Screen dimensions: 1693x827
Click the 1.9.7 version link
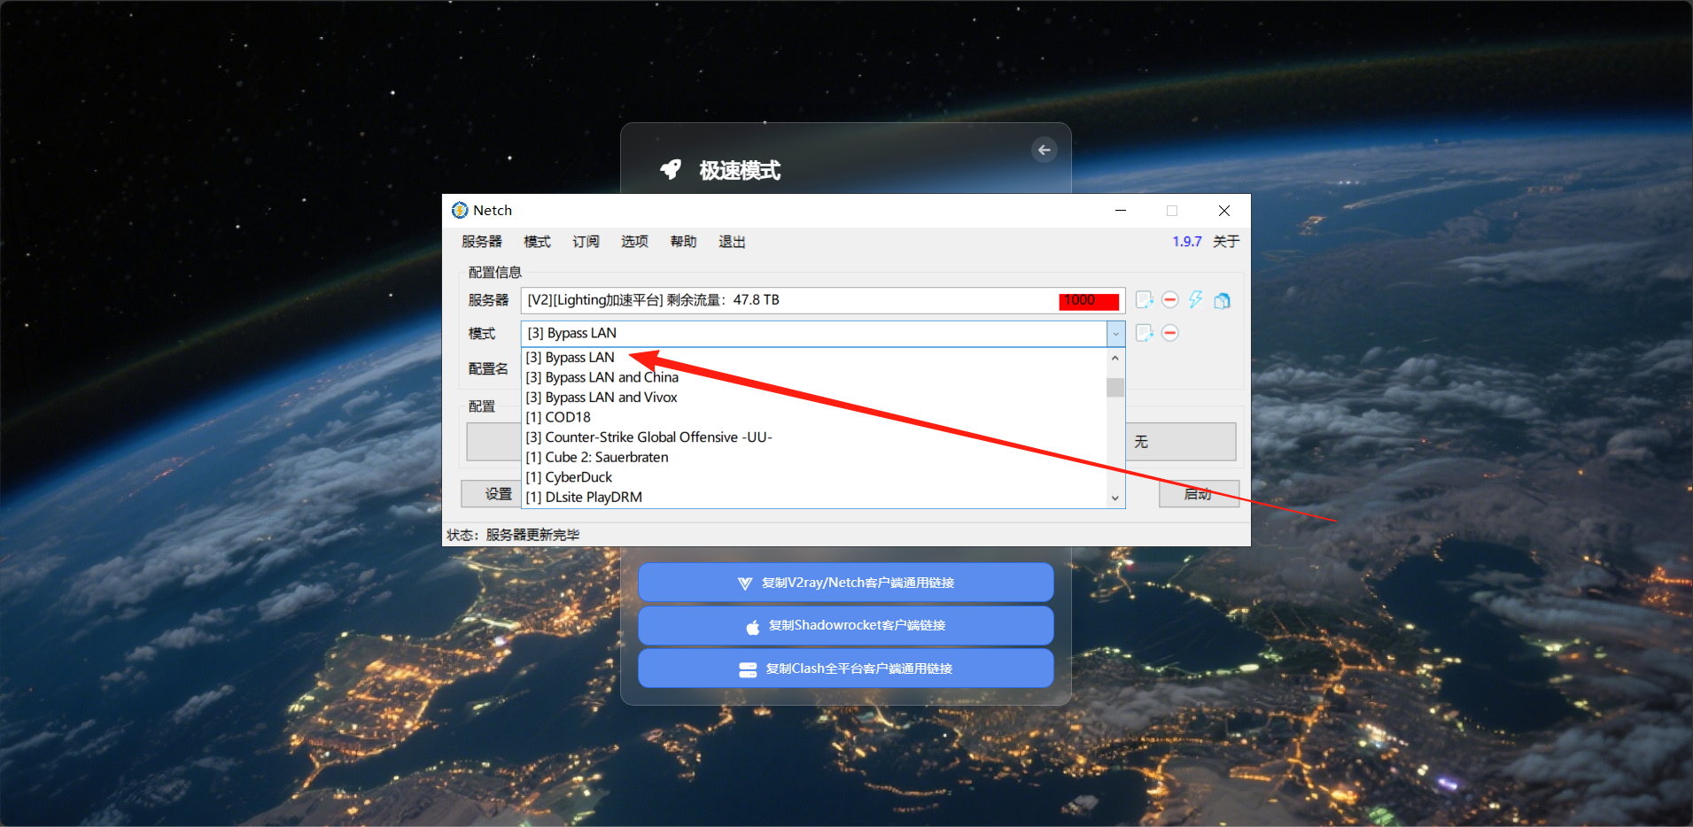pos(1187,242)
